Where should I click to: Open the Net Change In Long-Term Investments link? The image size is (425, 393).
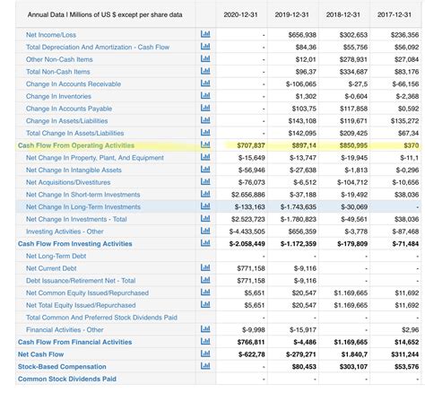coord(83,207)
